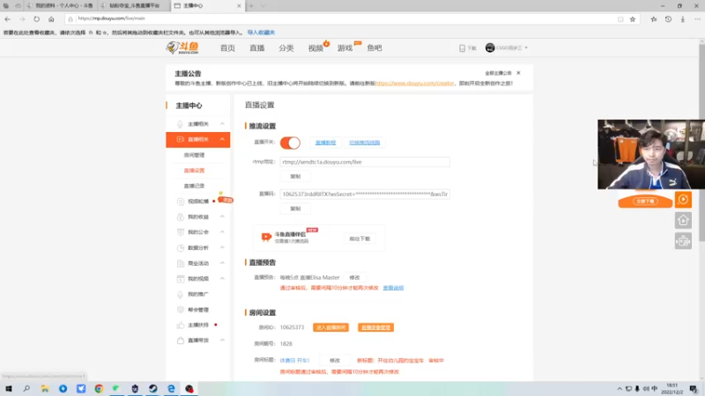Click the rtmp address input field
Screen dimensions: 705x396
point(365,162)
